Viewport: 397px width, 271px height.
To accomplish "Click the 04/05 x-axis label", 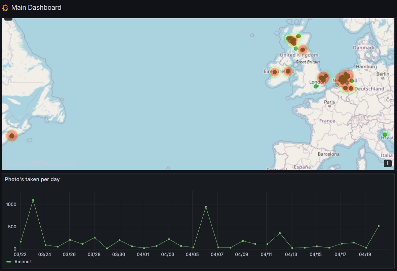I will 192,254.
